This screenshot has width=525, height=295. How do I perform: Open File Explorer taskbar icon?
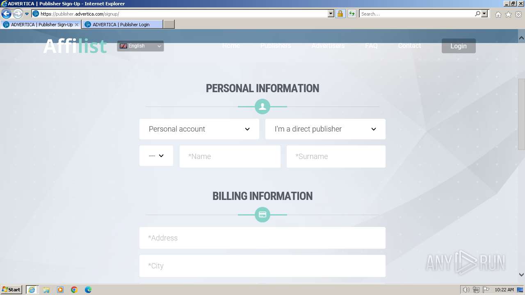(46, 290)
